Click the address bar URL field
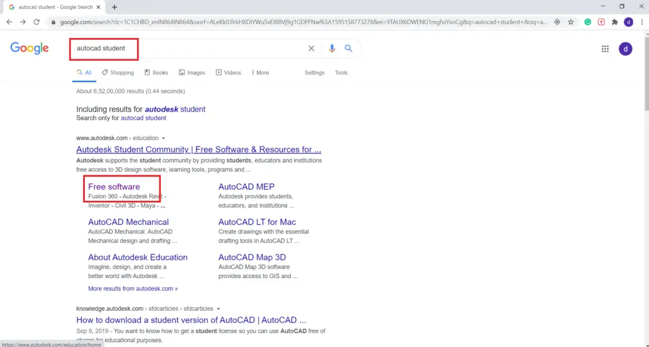 pos(304,22)
